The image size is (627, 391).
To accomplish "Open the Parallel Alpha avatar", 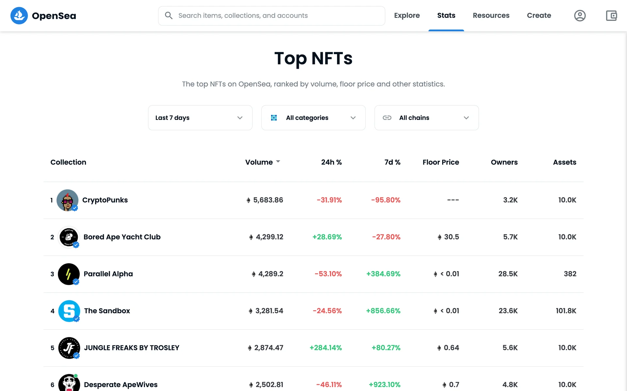I will point(69,274).
